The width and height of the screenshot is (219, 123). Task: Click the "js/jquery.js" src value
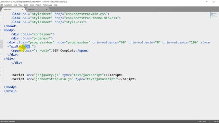(x=47, y=75)
